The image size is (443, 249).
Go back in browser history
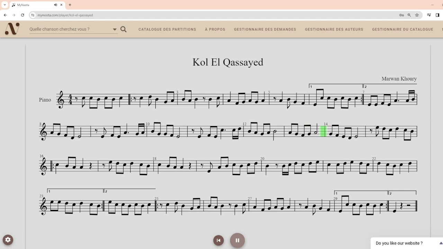(5, 15)
